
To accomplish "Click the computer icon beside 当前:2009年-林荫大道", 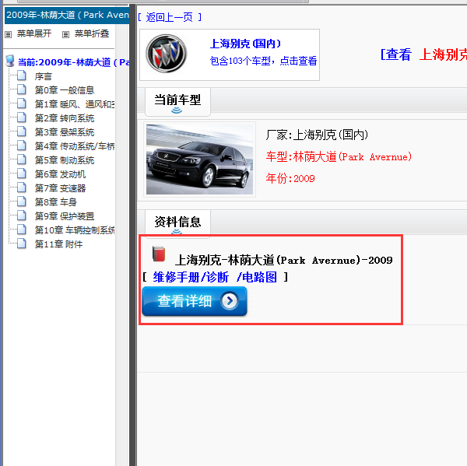I will pos(10,61).
